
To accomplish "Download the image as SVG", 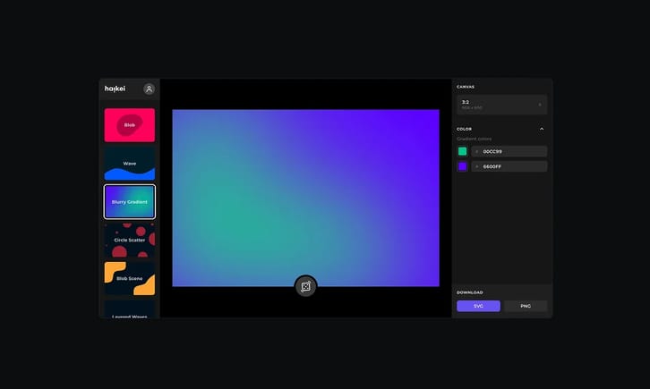I will coord(478,306).
